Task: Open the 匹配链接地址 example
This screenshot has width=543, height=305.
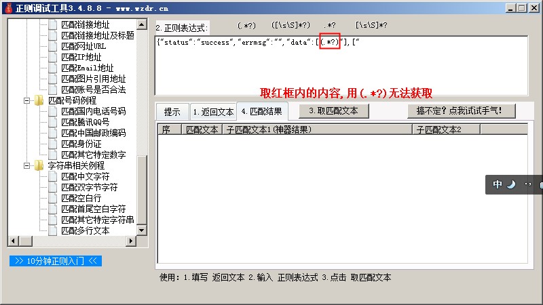Action: [86, 24]
